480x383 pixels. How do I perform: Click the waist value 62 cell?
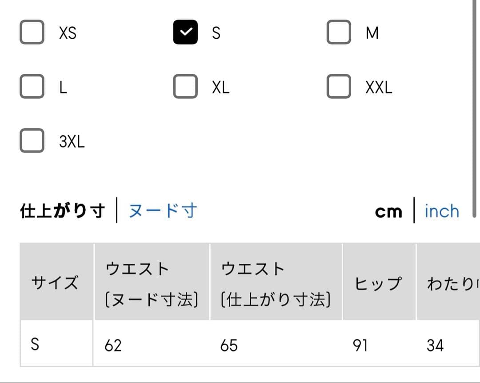(113, 345)
